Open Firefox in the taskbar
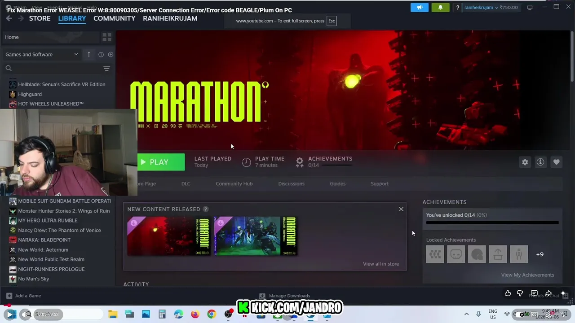The image size is (575, 323). point(195,314)
